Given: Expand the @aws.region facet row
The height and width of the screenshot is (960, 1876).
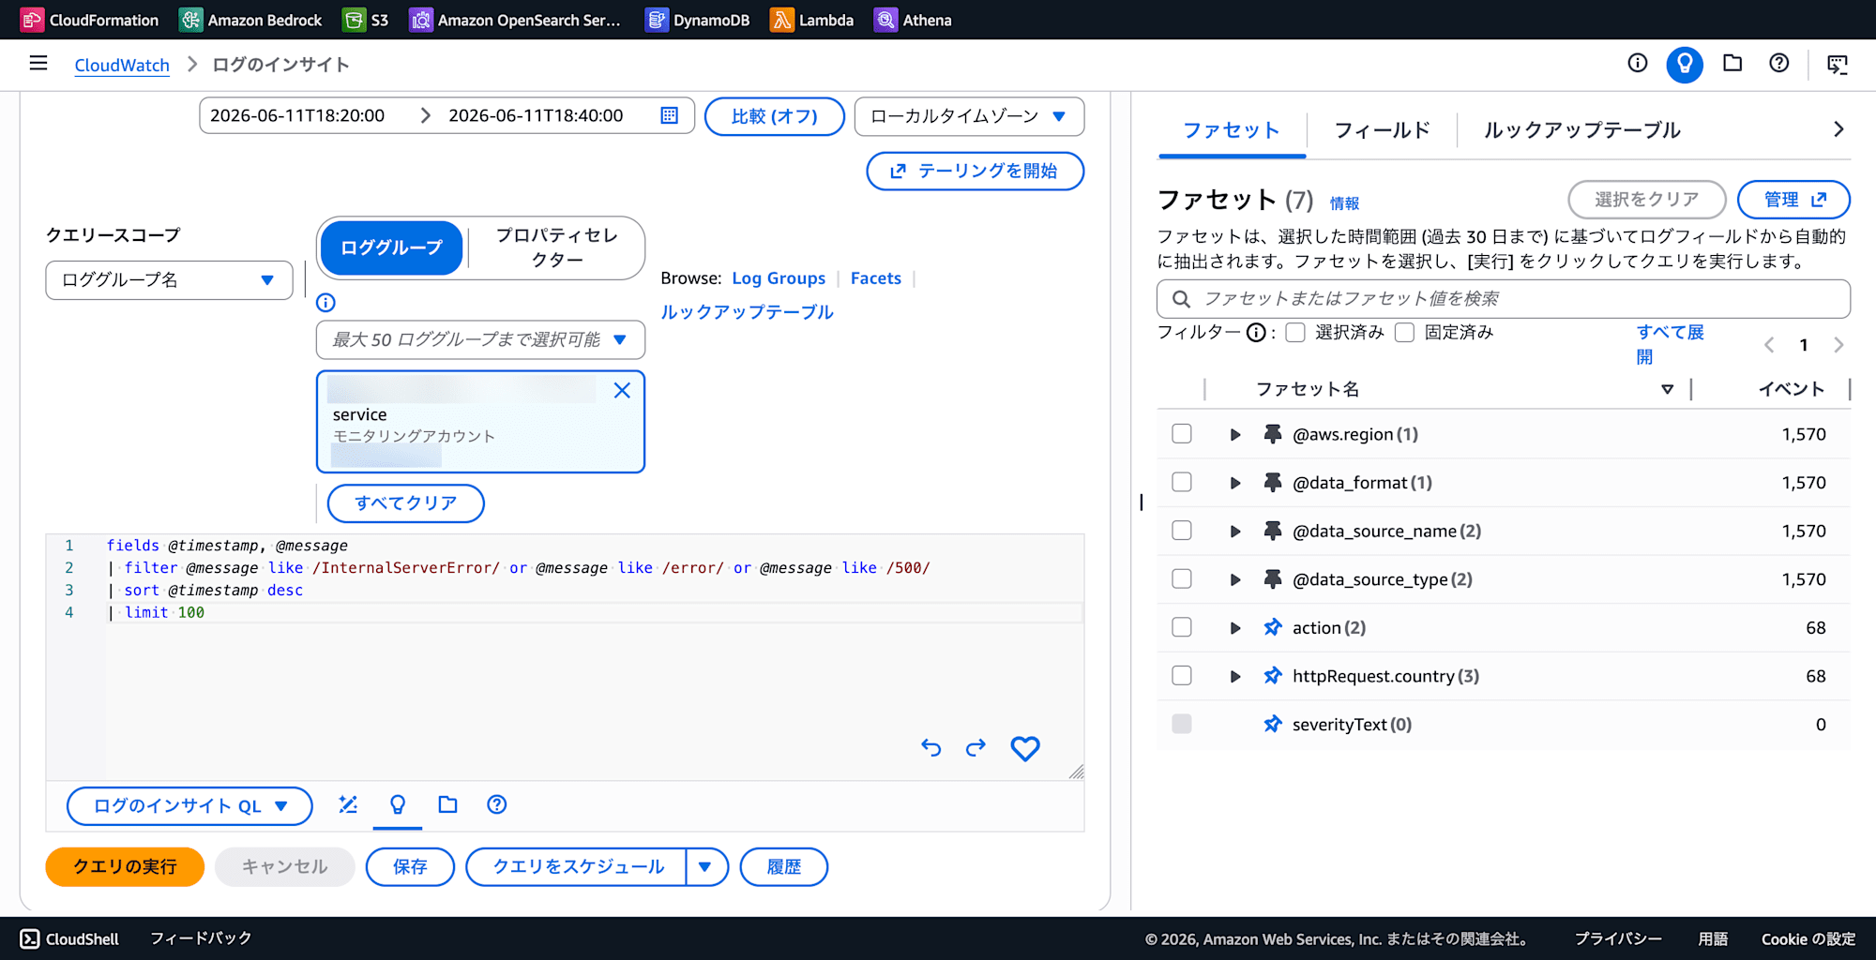Looking at the screenshot, I should [x=1235, y=434].
